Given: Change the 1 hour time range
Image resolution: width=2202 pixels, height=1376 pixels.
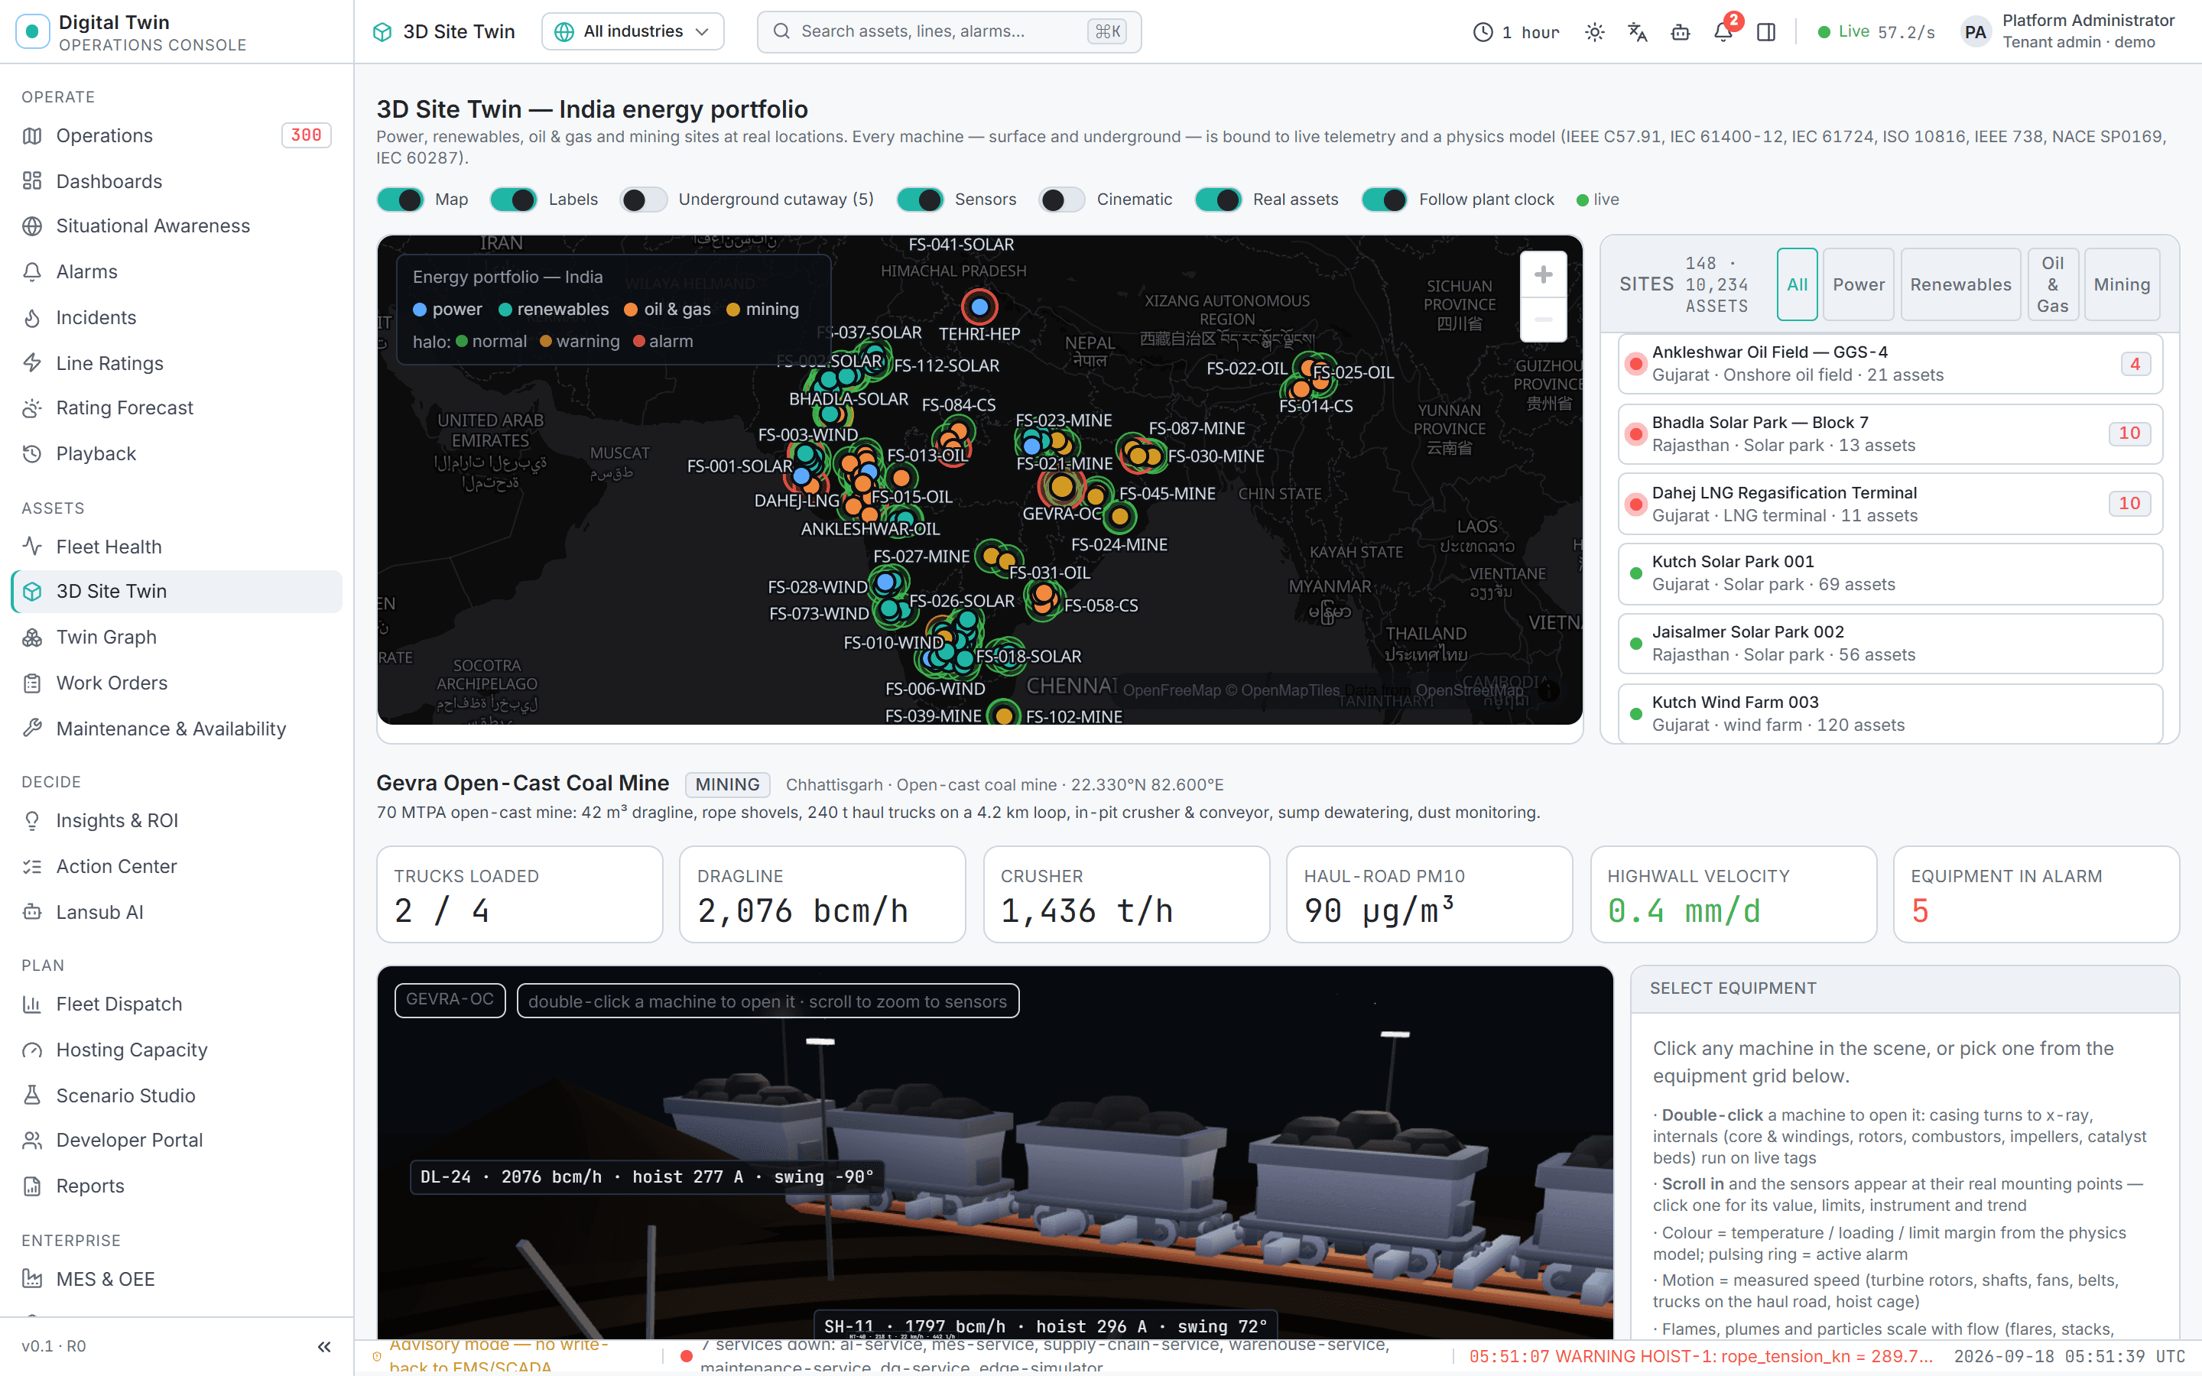Looking at the screenshot, I should 1516,32.
